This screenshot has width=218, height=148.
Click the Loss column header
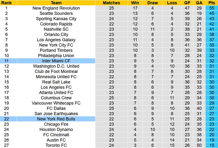point(172,3)
